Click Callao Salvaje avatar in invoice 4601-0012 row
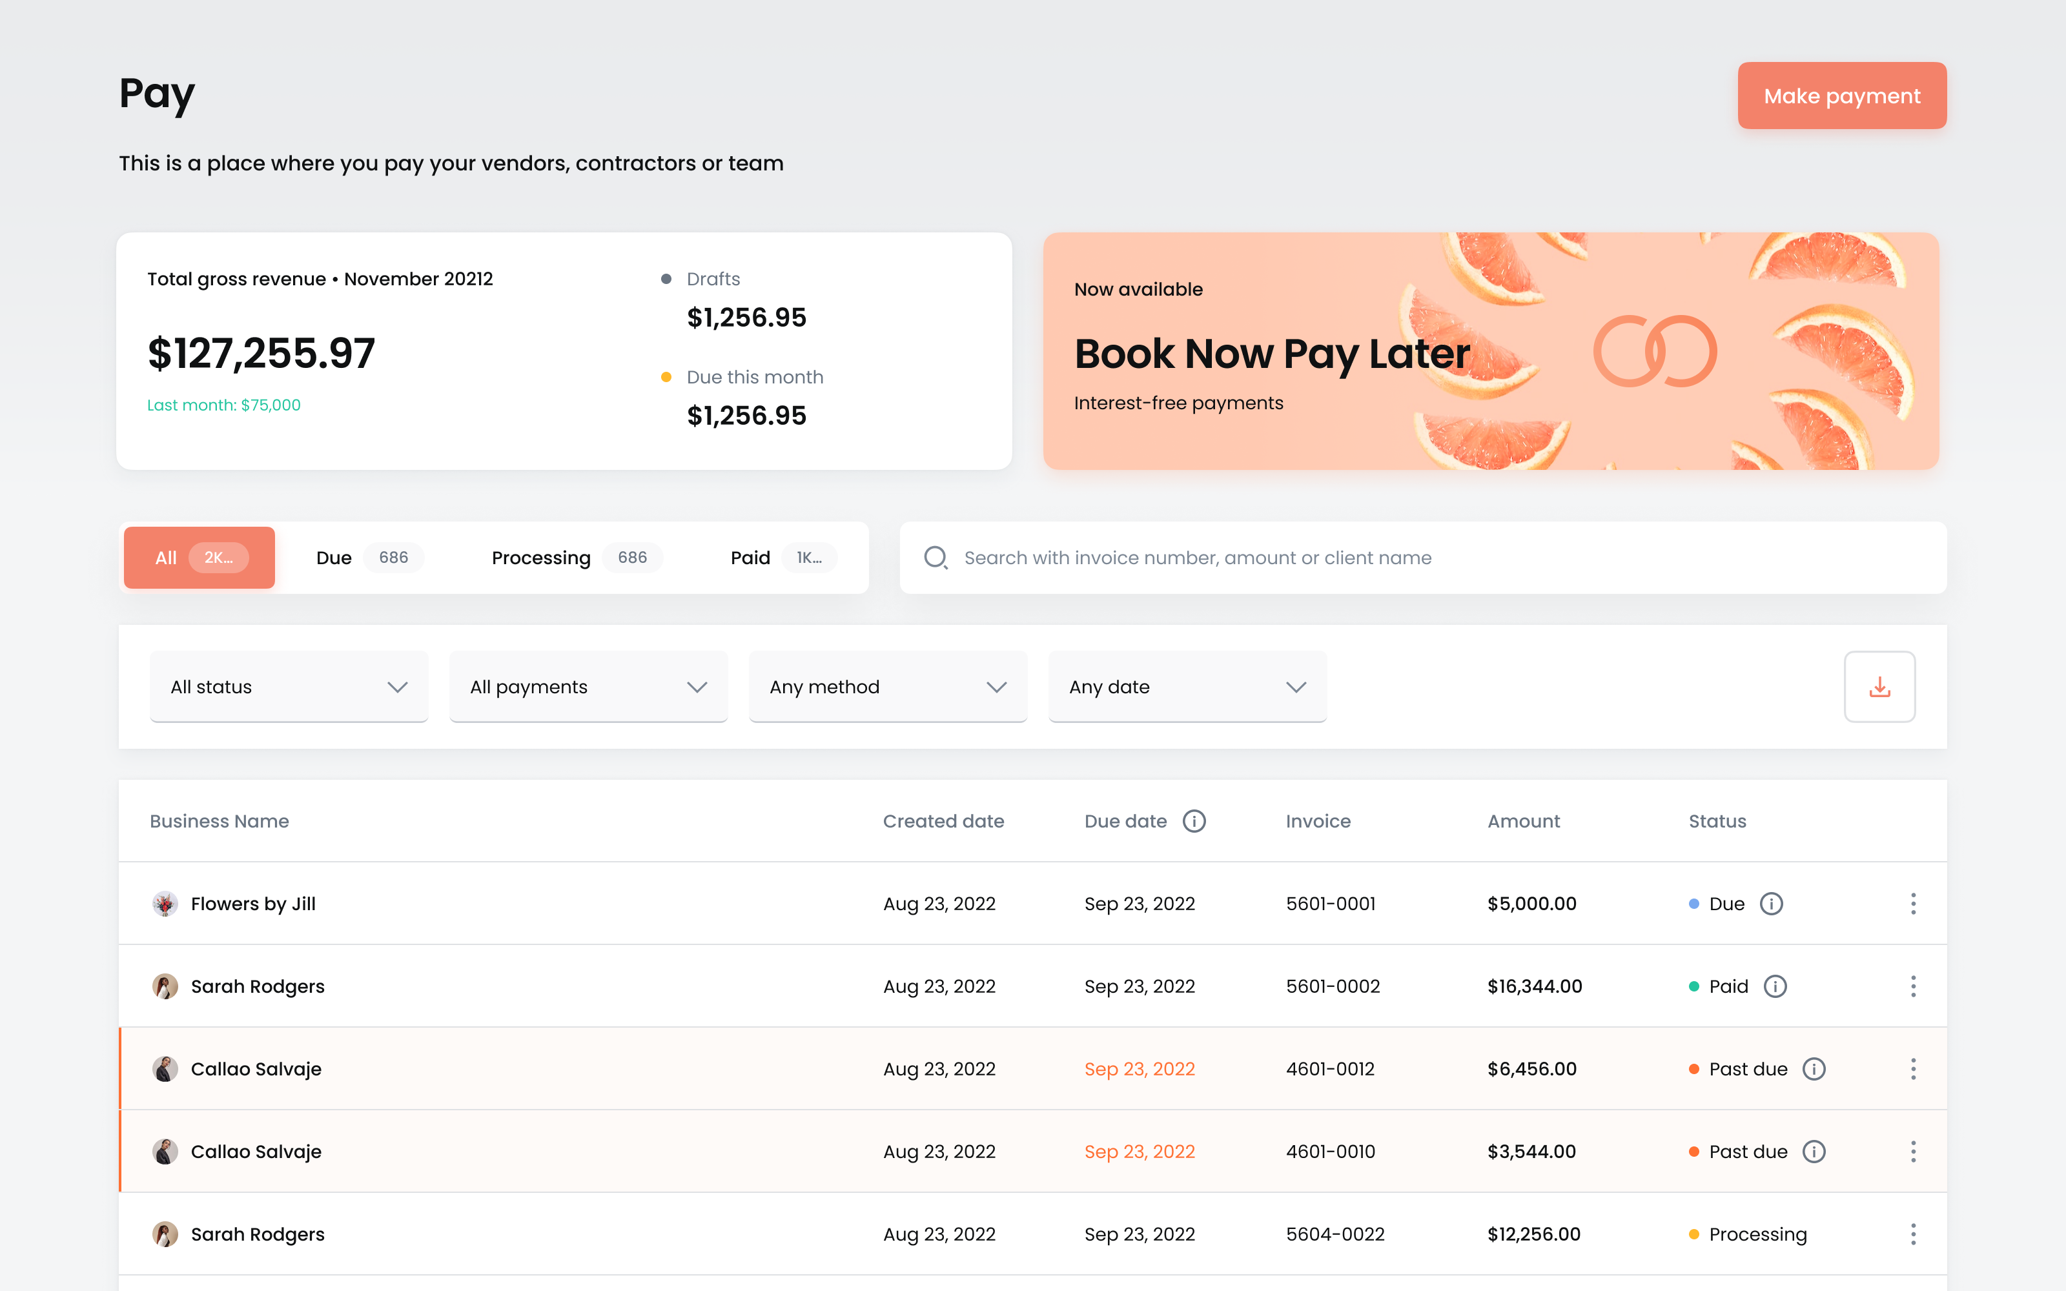 165,1069
